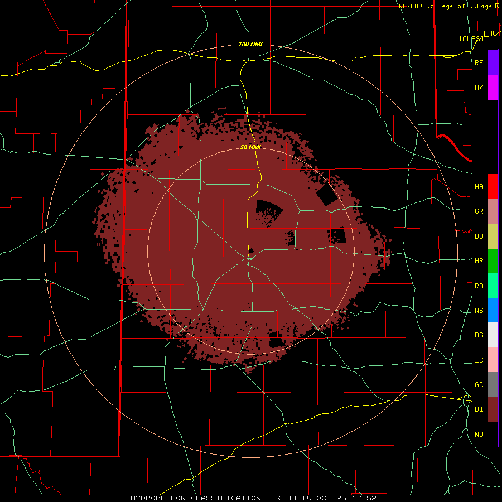Viewport: 502px width, 502px height.
Task: Click the ND black legend swatch
Action: coord(493,434)
